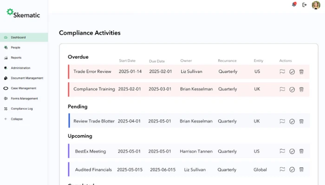Screen dimensions: 325x185
Task: Flag the Trade Error Review activity
Action: tap(282, 72)
